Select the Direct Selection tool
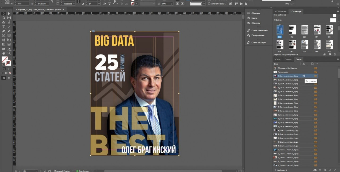 [9, 13]
